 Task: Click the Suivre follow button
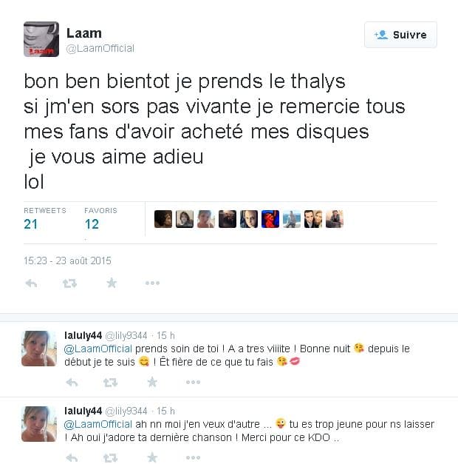tap(400, 35)
